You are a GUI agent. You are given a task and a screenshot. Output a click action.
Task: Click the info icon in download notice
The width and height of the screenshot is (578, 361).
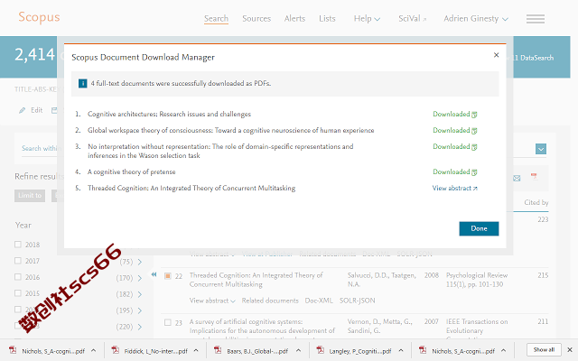pos(82,84)
